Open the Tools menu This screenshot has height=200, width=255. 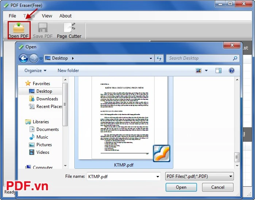pos(29,16)
